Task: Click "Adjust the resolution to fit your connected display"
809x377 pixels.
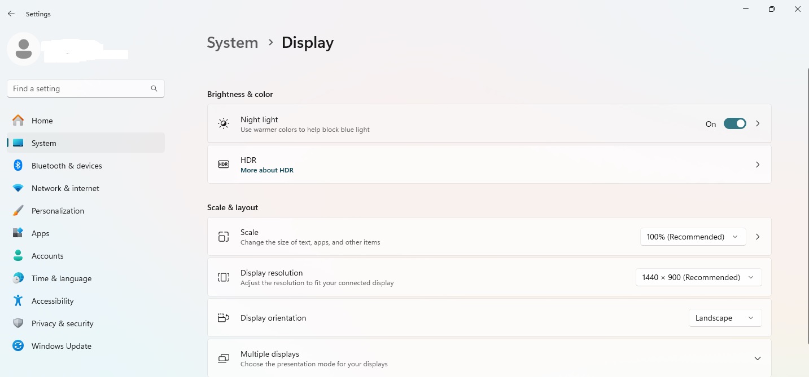Action: coord(317,283)
